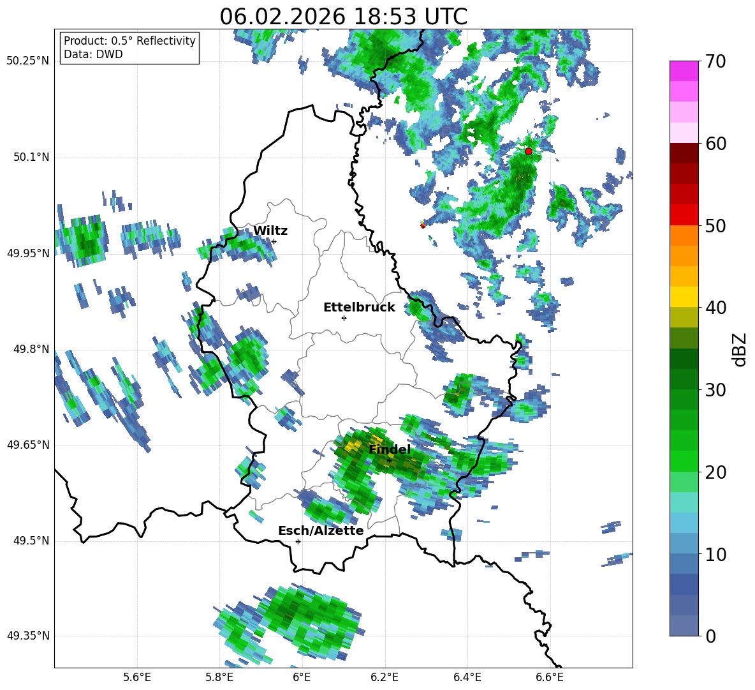Click the 5.8°E longitude label

pyautogui.click(x=219, y=677)
